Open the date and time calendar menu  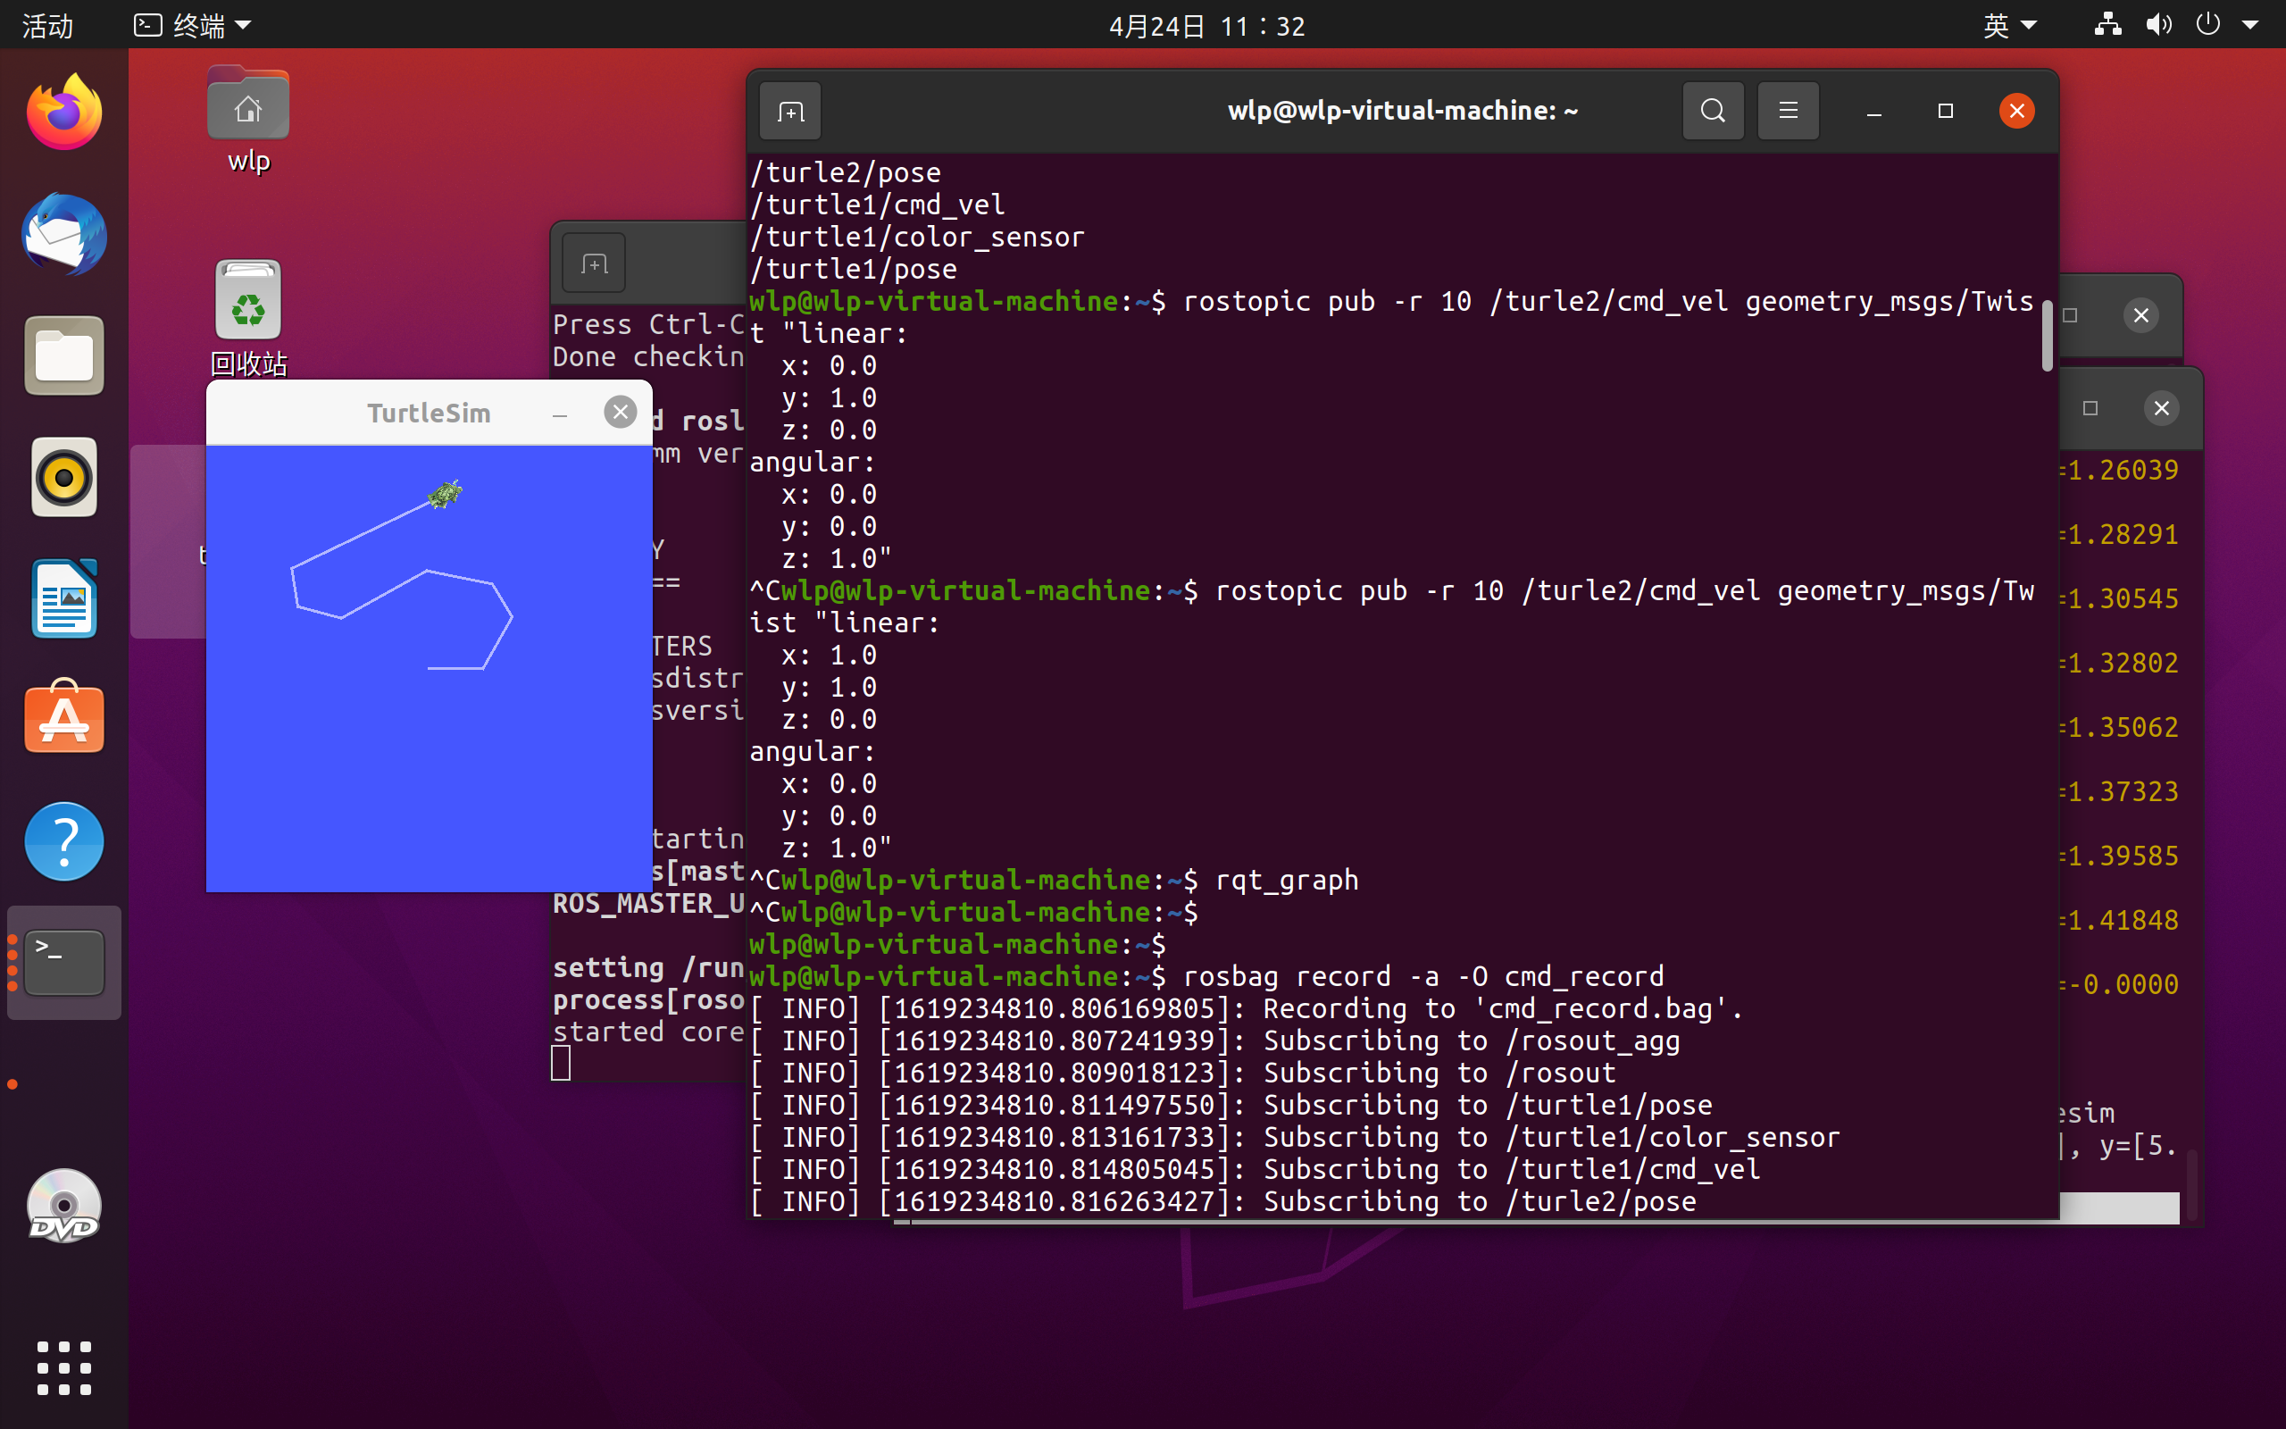click(x=1206, y=26)
